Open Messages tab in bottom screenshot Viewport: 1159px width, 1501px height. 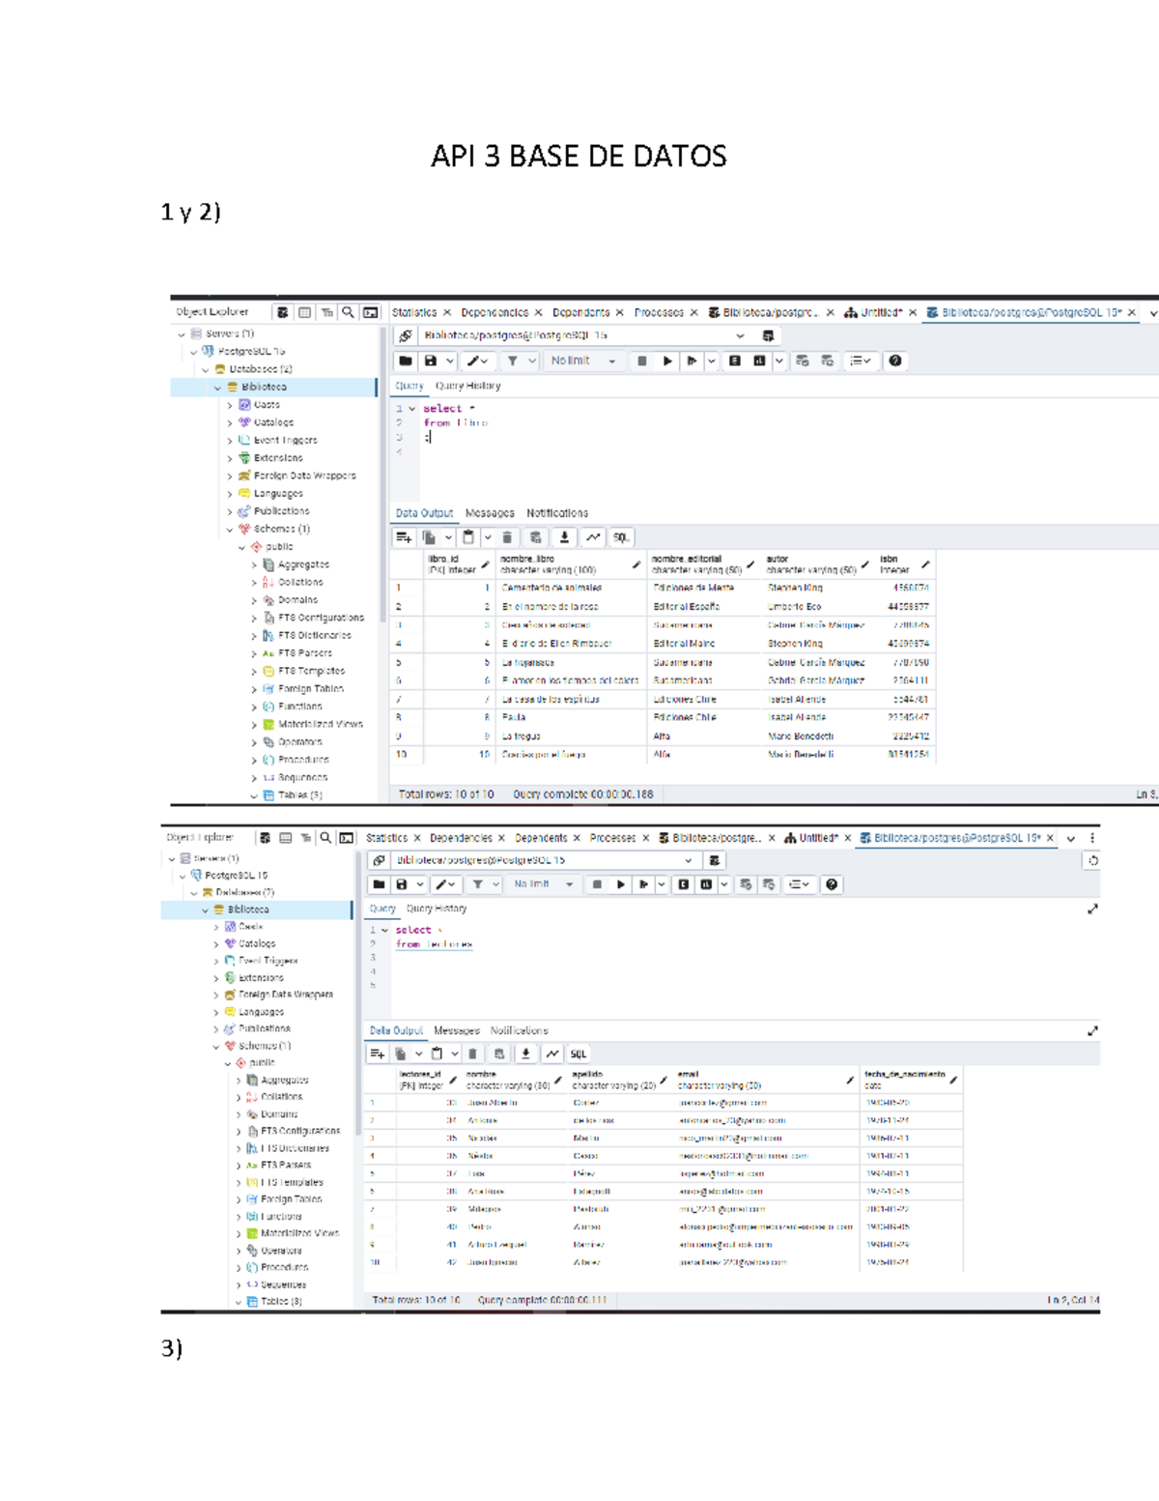tap(457, 1030)
